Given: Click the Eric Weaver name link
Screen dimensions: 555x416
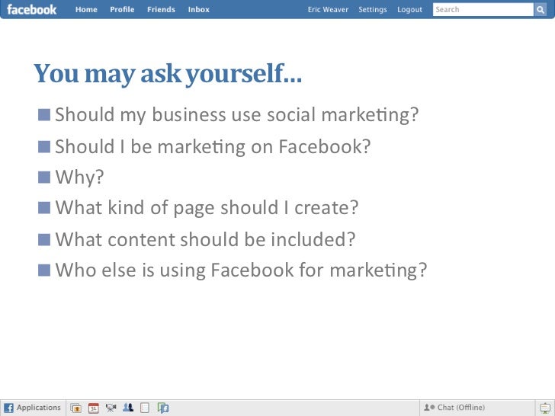Looking at the screenshot, I should pyautogui.click(x=328, y=10).
